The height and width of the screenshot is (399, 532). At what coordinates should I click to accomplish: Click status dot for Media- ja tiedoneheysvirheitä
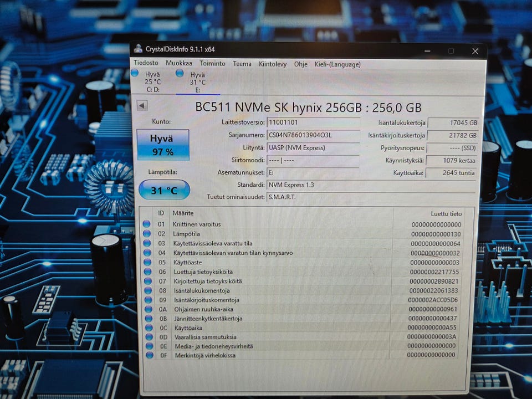149,346
